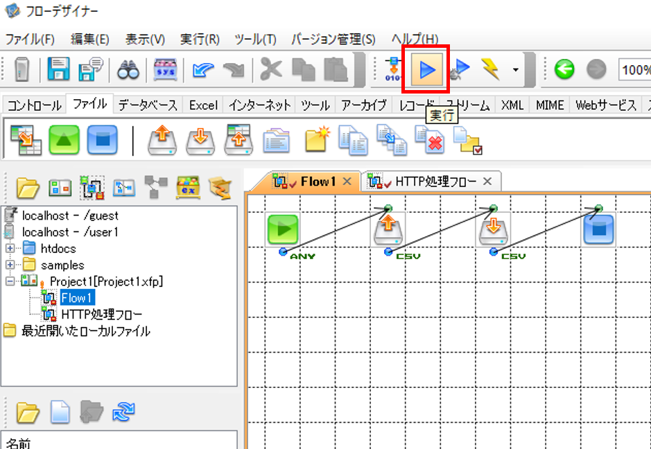
Task: Click open folder icon above project tree
Action: click(x=28, y=188)
